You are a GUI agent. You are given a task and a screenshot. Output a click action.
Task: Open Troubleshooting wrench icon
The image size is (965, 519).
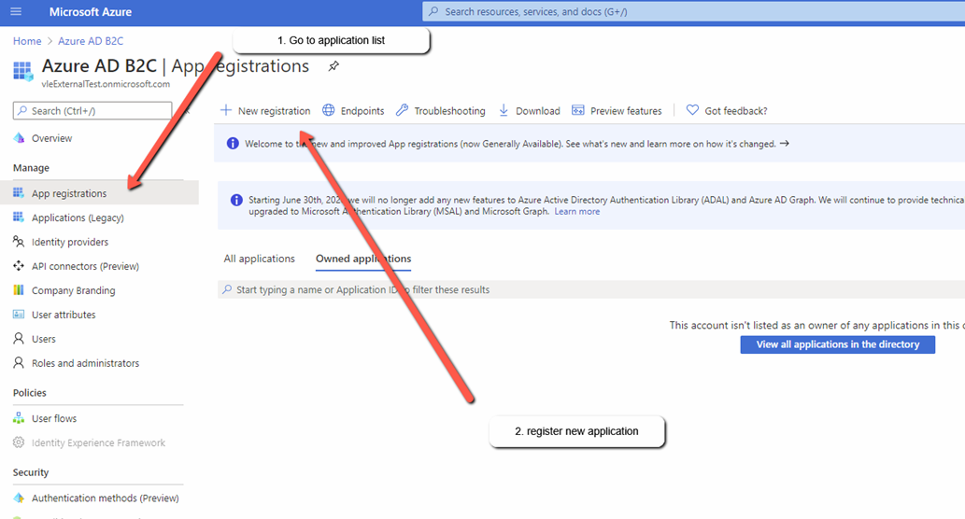coord(403,110)
